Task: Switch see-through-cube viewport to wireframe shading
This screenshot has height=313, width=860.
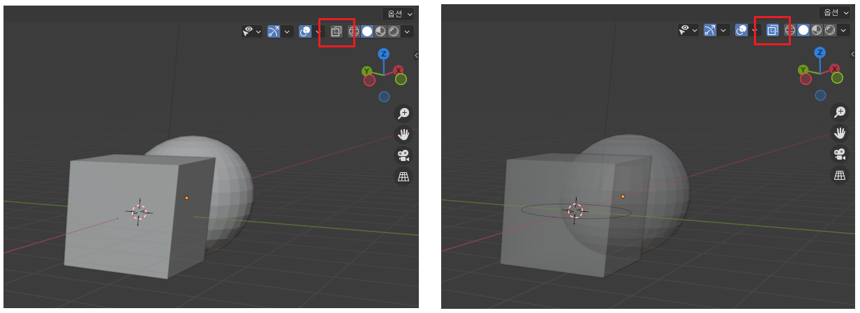Action: click(x=790, y=31)
